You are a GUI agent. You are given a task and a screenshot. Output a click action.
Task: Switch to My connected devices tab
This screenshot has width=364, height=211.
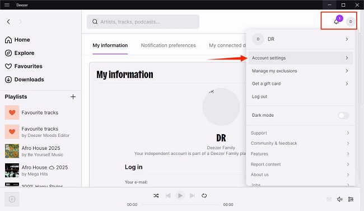click(x=227, y=45)
